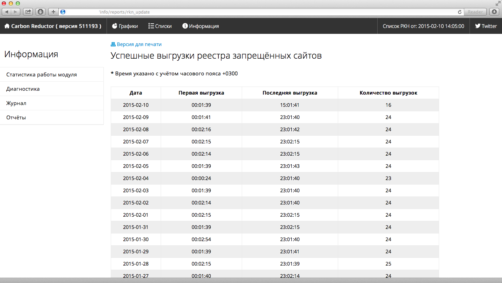Click the printer icon by Версия для печати
502x283 pixels.
[x=113, y=44]
